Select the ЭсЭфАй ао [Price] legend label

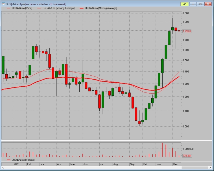point(23,8)
